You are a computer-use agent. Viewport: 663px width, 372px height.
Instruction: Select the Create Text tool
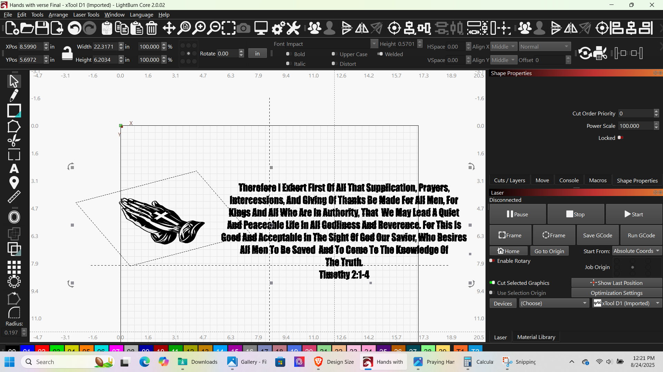coord(14,169)
